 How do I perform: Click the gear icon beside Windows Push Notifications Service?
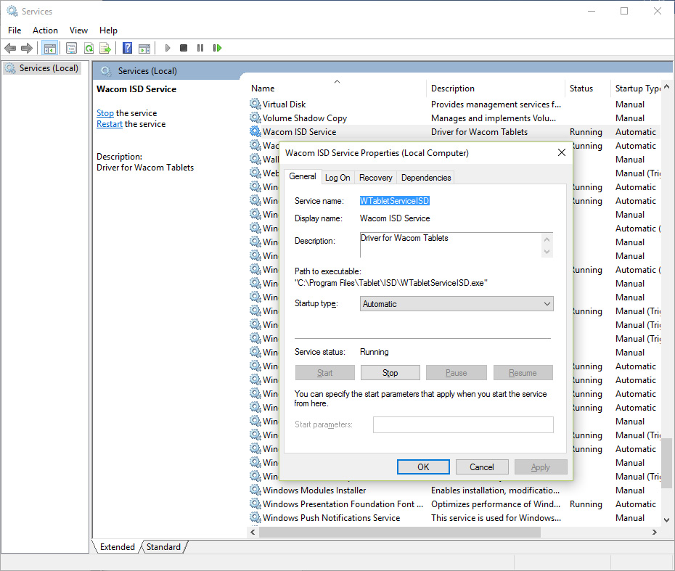pyautogui.click(x=255, y=517)
